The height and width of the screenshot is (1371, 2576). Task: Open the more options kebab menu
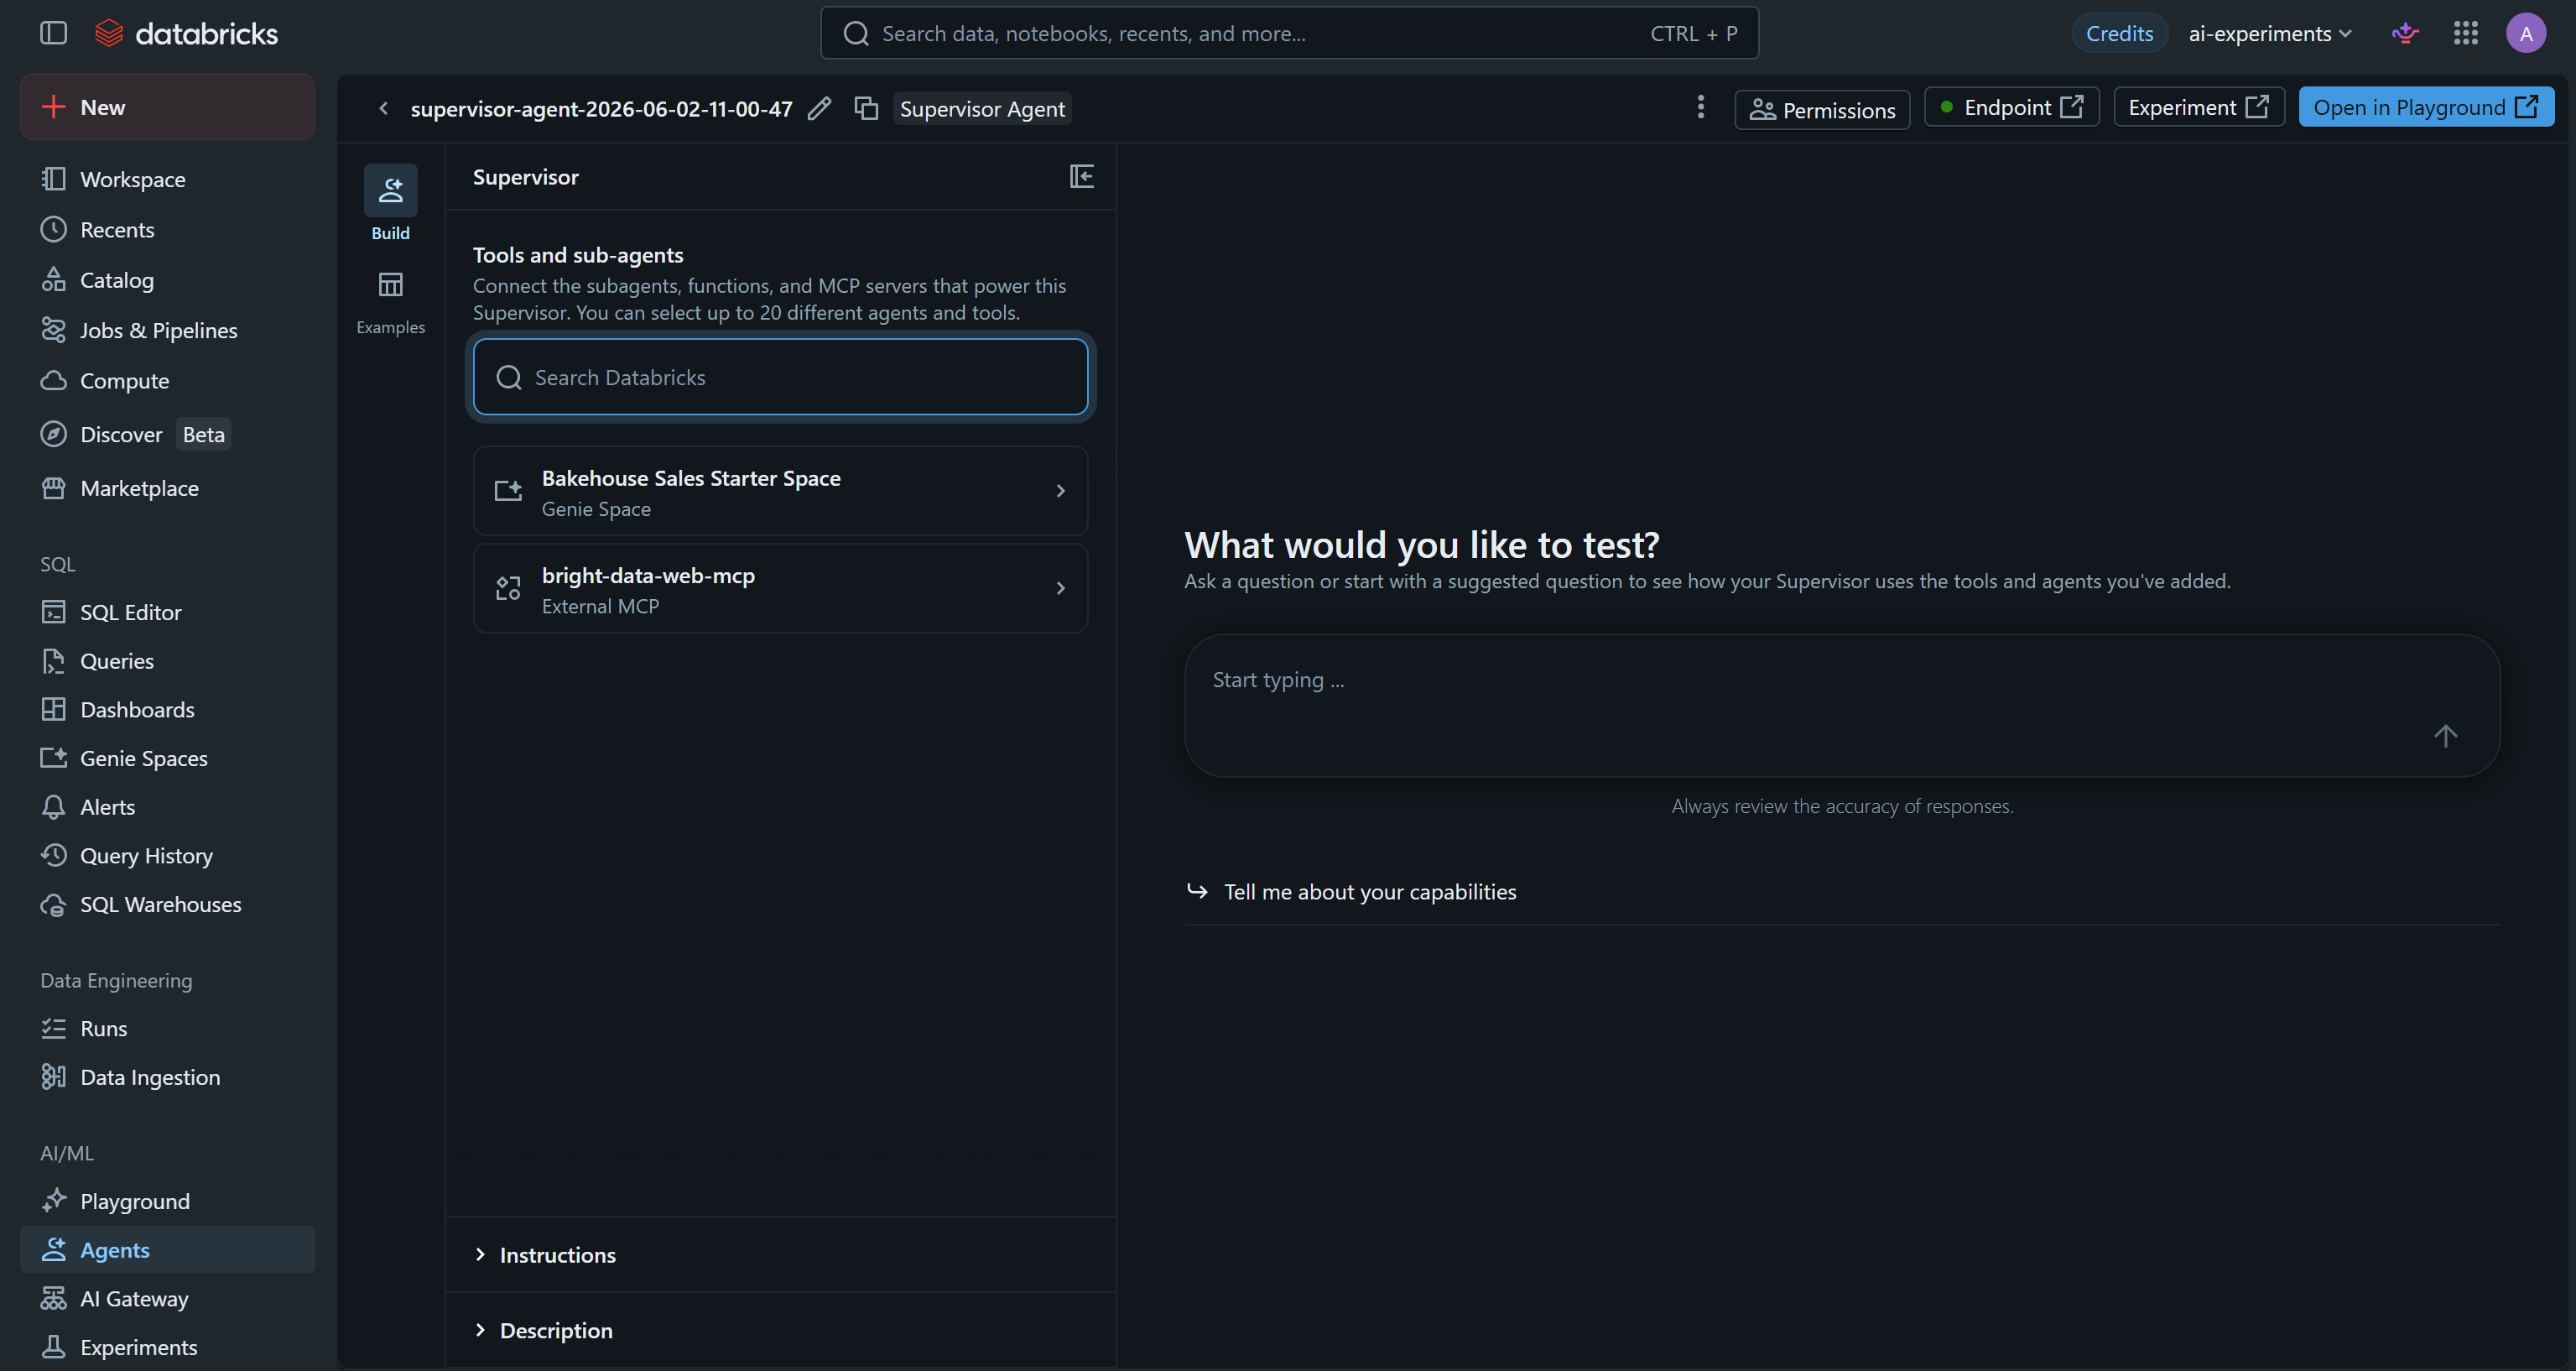click(1700, 107)
